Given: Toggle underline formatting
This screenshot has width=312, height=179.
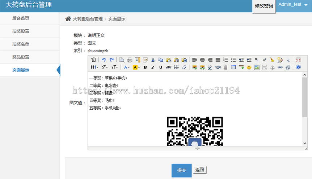Looking at the screenshot, I should point(161,67).
